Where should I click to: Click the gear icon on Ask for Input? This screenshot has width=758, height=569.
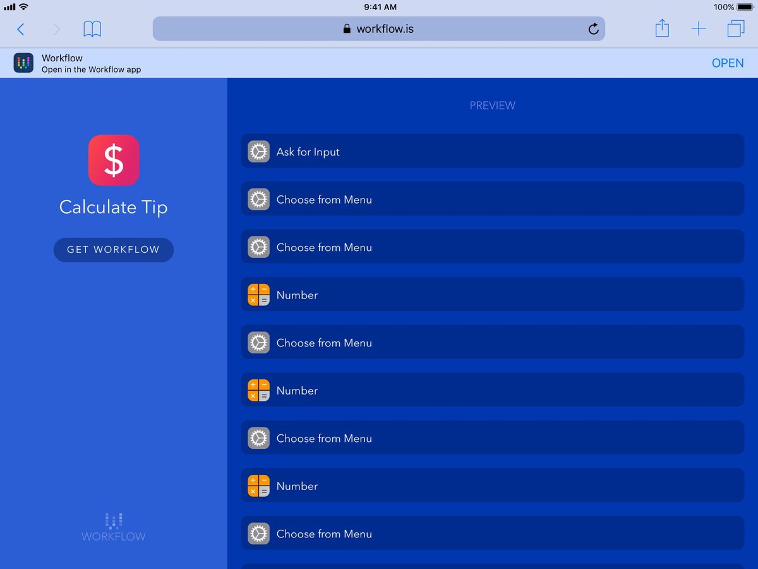pyautogui.click(x=258, y=152)
